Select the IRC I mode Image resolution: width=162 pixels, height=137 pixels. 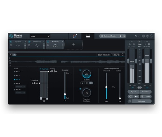[x=17, y=75]
